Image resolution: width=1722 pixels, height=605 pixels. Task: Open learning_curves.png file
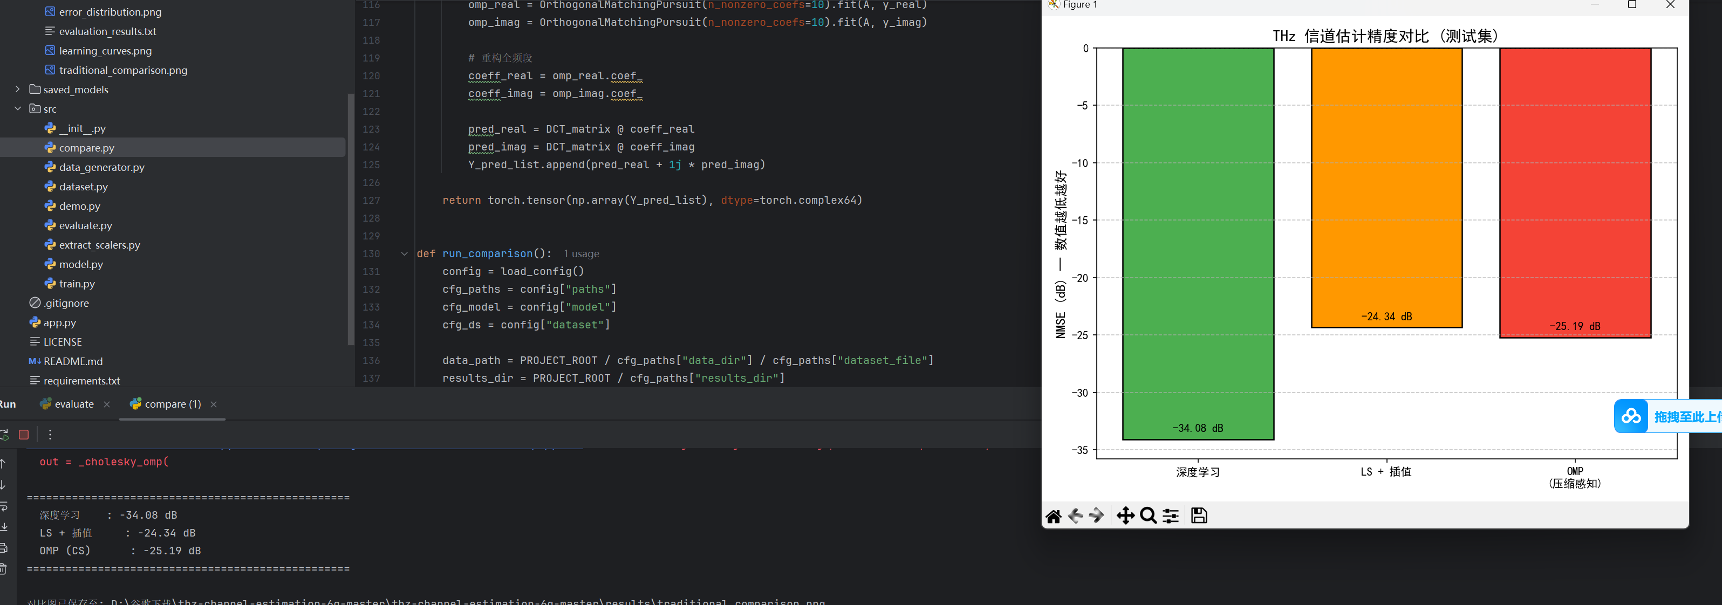pyautogui.click(x=106, y=51)
